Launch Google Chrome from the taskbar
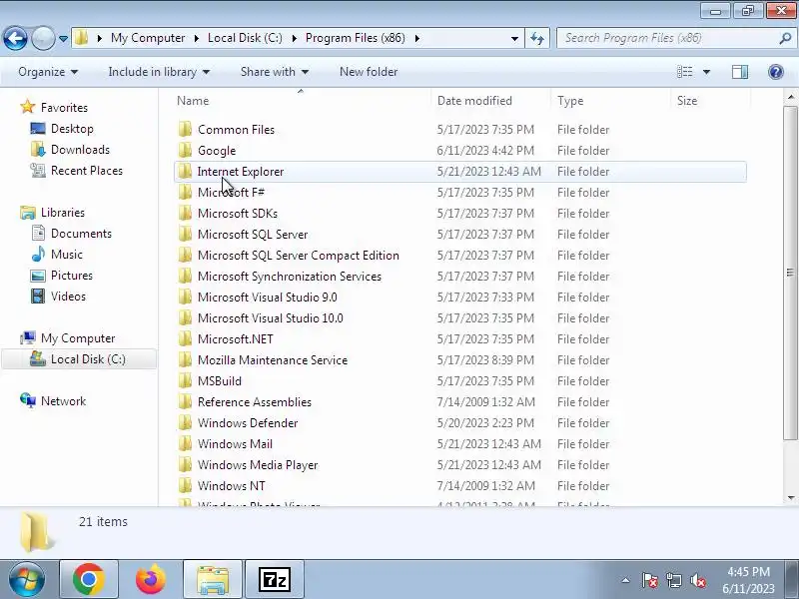Screen dimensions: 799x599 89,580
